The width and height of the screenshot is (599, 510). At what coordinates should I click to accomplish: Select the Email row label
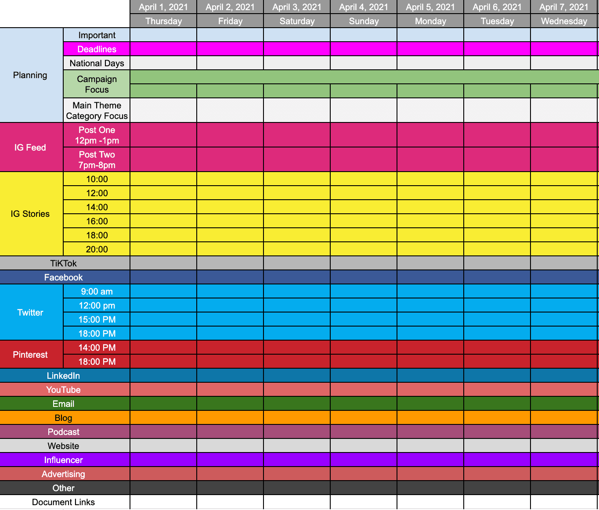click(65, 403)
